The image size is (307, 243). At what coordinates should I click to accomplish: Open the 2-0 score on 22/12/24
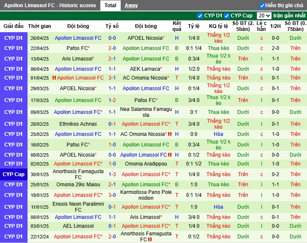pos(112,237)
